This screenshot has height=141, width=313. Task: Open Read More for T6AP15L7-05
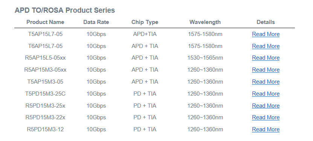266,46
